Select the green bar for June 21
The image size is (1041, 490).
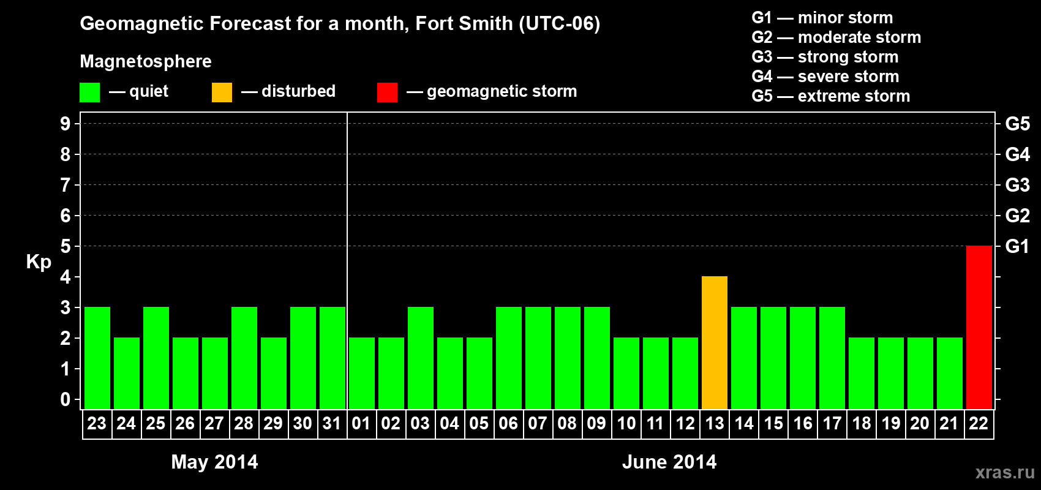point(949,373)
